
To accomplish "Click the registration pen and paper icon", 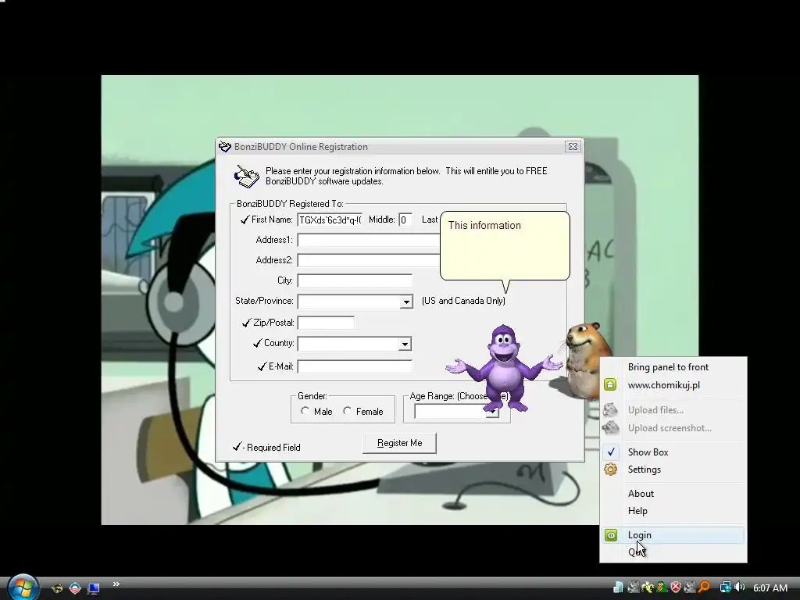I will (x=247, y=176).
